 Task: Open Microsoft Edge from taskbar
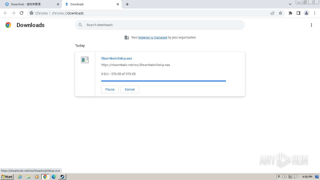pos(54,177)
